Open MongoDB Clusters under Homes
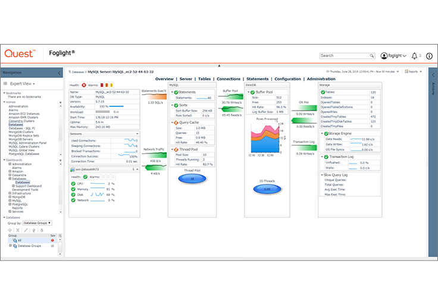The image size is (438, 305). coord(21,132)
